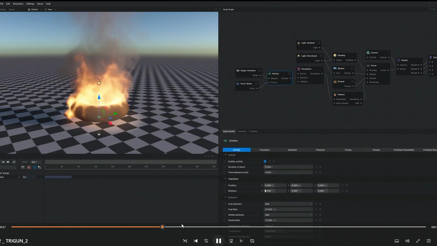Toggle power on Light: Ambient node
The image size is (437, 246).
pyautogui.click(x=319, y=43)
